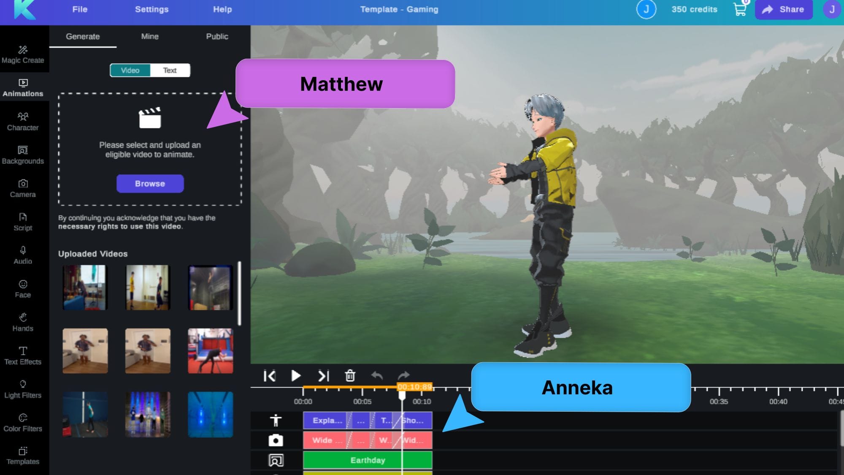Open the Script panel
The height and width of the screenshot is (475, 844).
(23, 221)
